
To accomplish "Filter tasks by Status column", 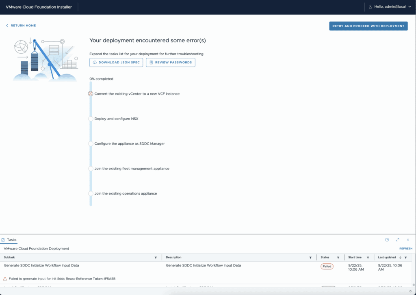I will [338, 258].
